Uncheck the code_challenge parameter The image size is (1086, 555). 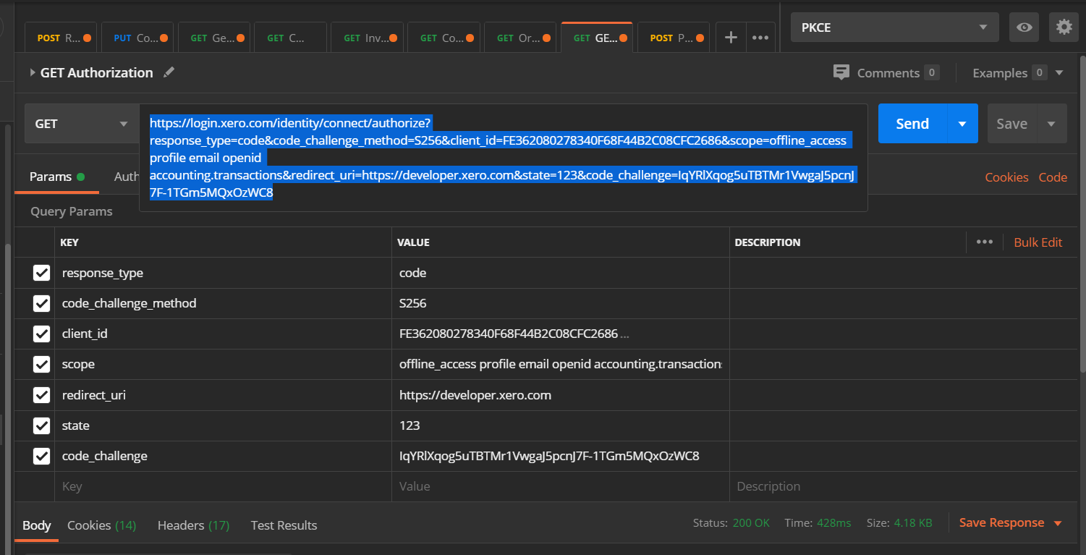41,456
